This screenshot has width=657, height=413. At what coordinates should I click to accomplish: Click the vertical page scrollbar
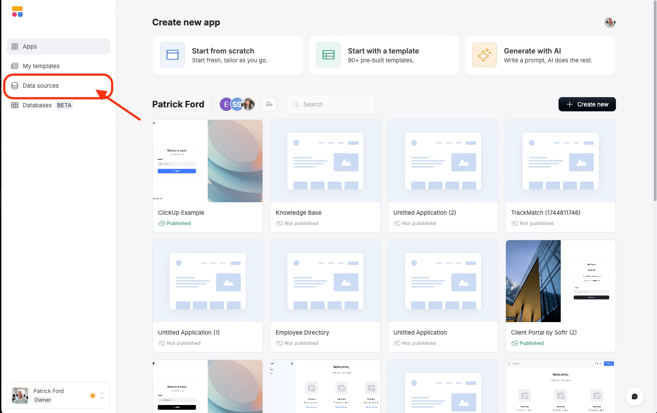(655, 101)
